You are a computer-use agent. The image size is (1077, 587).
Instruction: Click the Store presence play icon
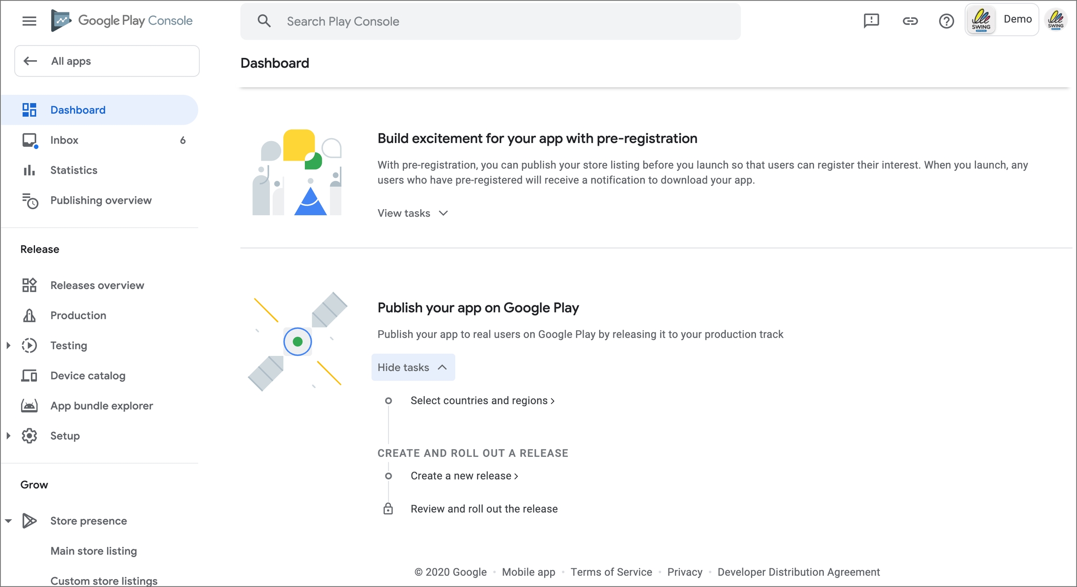pyautogui.click(x=29, y=521)
